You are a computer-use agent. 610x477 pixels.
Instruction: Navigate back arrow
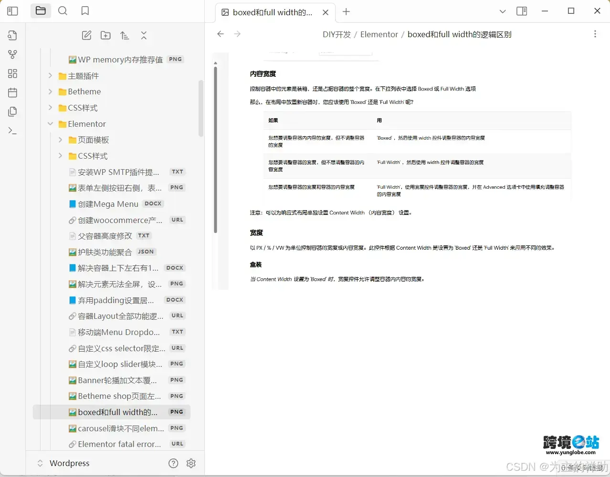(221, 34)
